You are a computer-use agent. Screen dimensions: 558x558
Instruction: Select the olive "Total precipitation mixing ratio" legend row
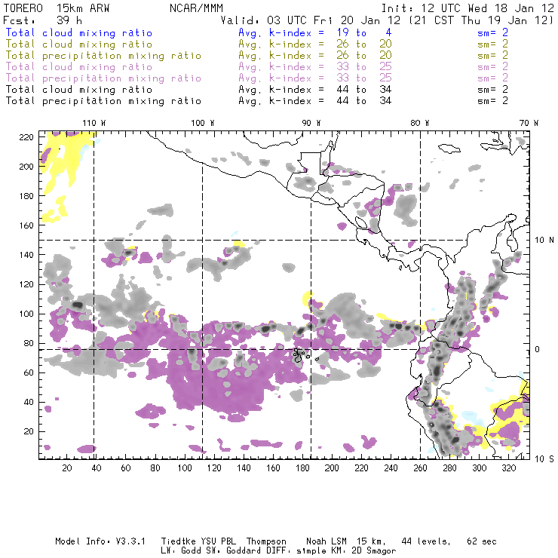click(103, 56)
